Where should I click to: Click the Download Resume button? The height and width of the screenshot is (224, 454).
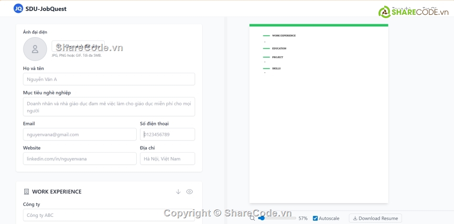tap(375, 218)
